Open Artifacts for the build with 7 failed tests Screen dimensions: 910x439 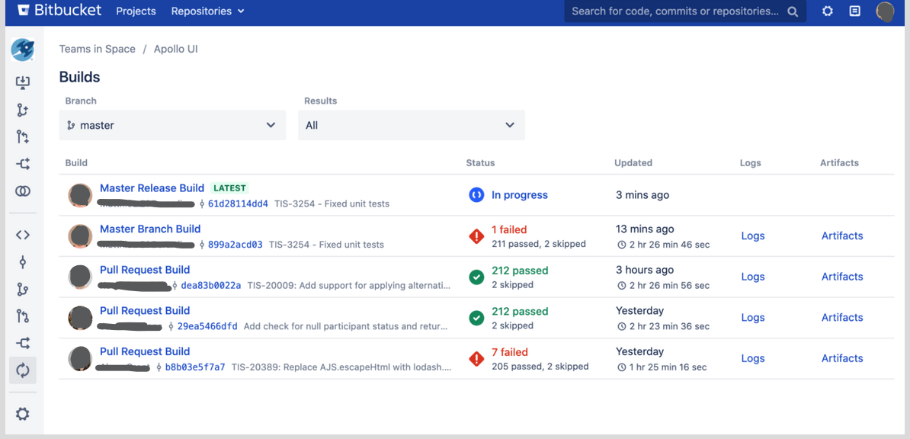841,358
